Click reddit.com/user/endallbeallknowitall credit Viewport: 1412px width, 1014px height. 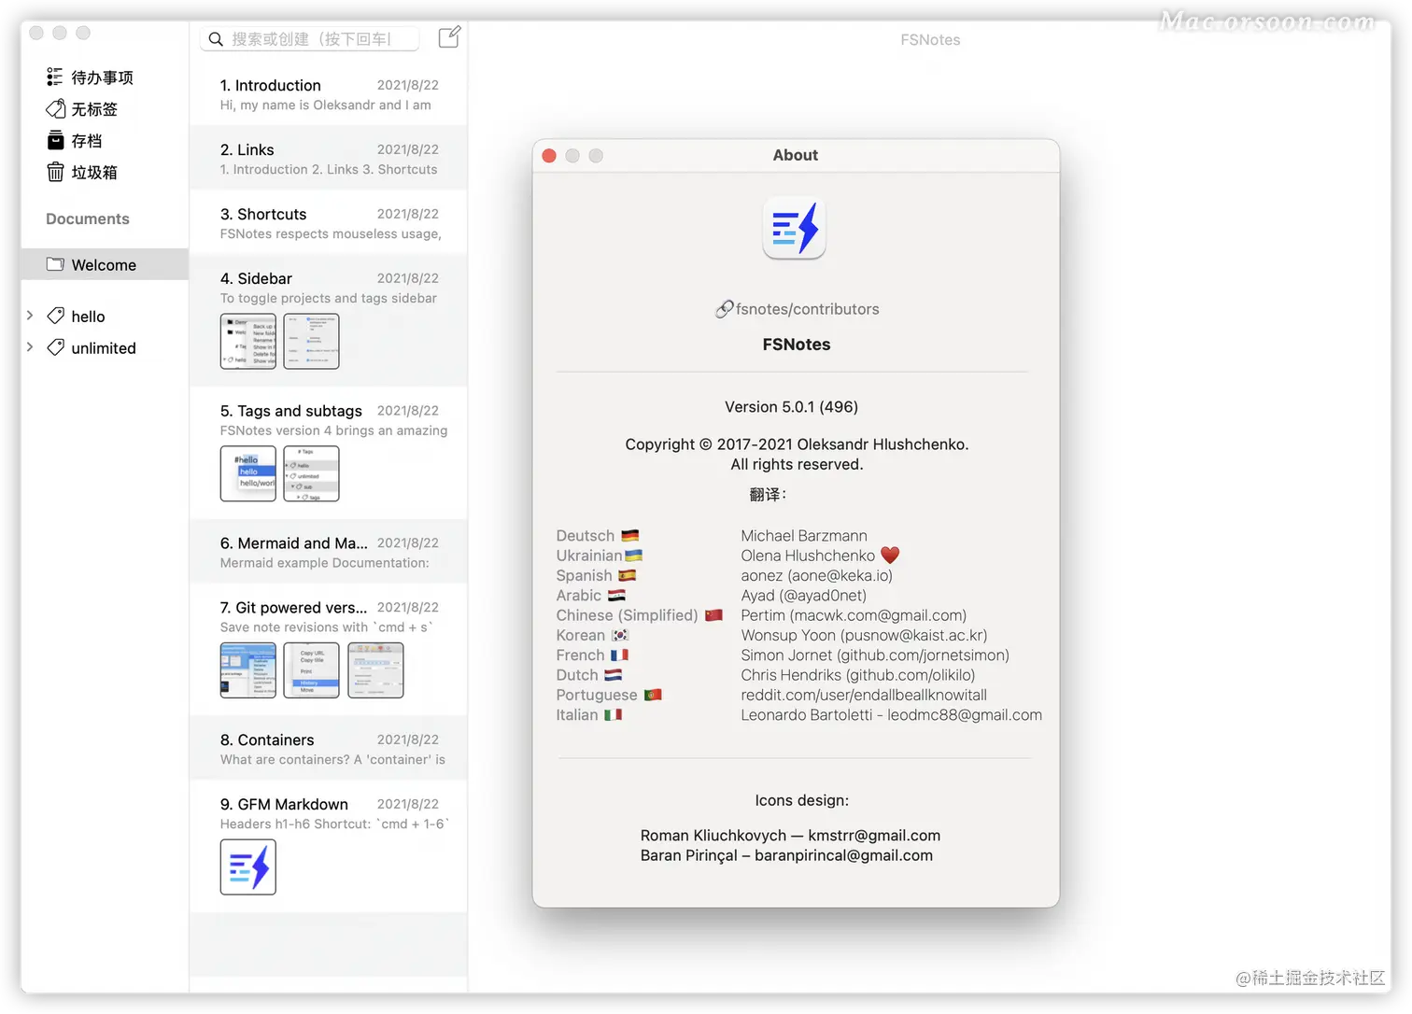pyautogui.click(x=864, y=695)
